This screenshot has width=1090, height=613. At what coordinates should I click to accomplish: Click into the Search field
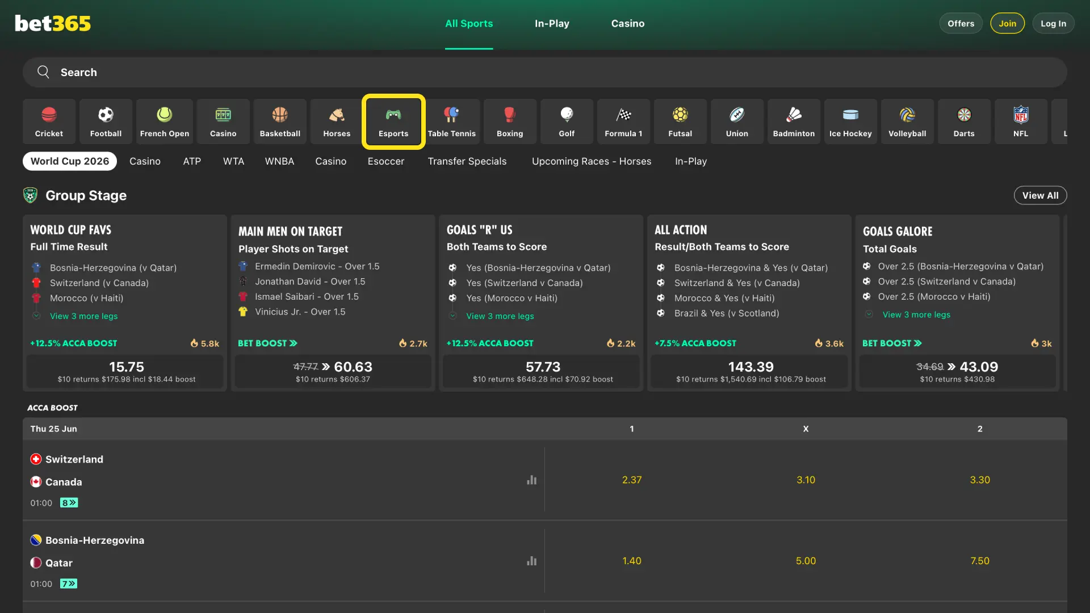tap(545, 72)
